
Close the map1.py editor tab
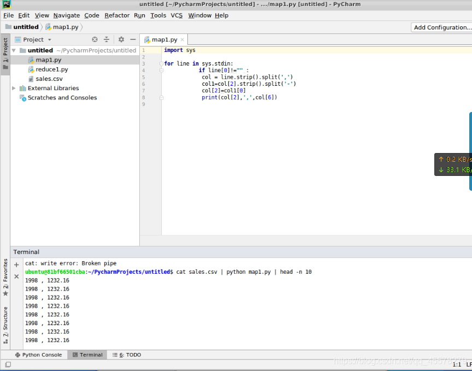pyautogui.click(x=182, y=40)
